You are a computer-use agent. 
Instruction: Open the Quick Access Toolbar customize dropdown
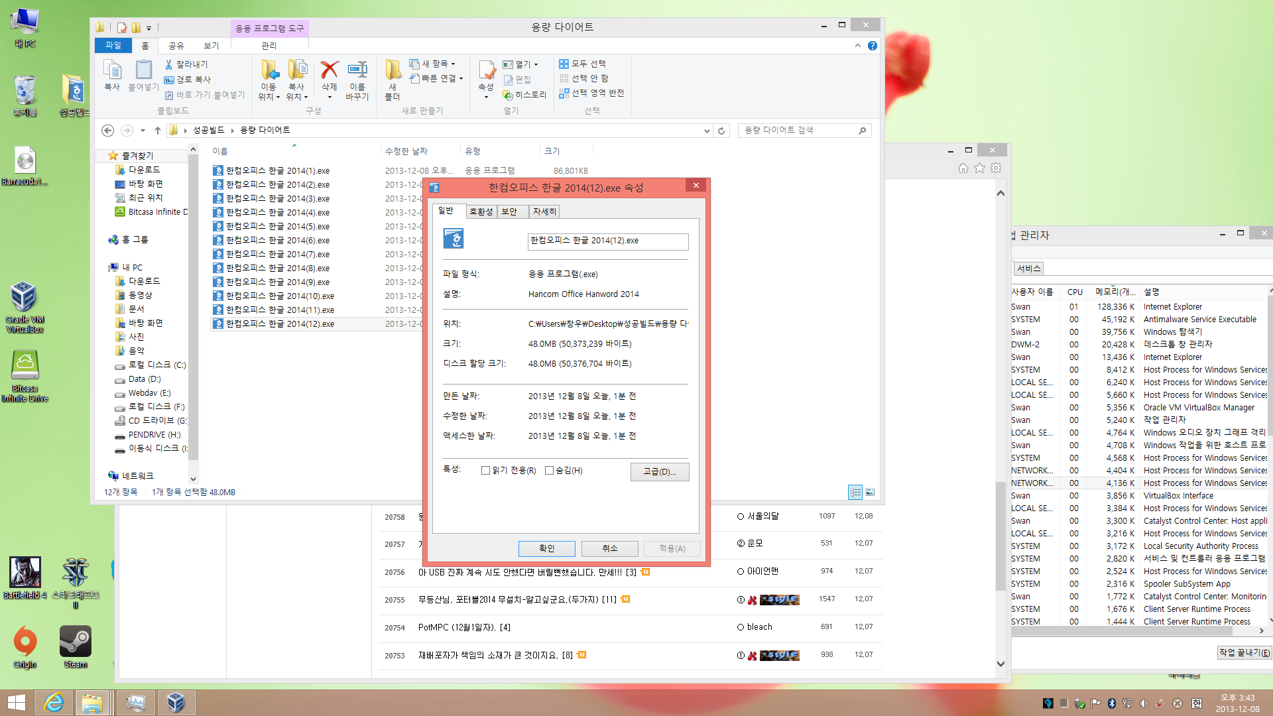[149, 28]
